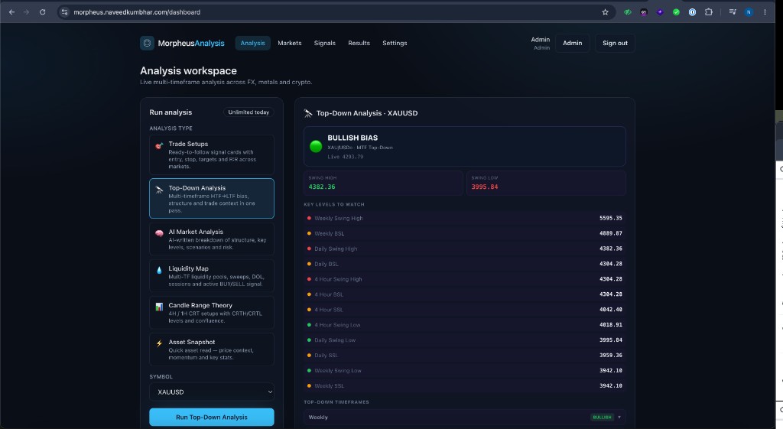The image size is (783, 429).
Task: Click the black infinity-symbol extension icon
Action: click(644, 12)
